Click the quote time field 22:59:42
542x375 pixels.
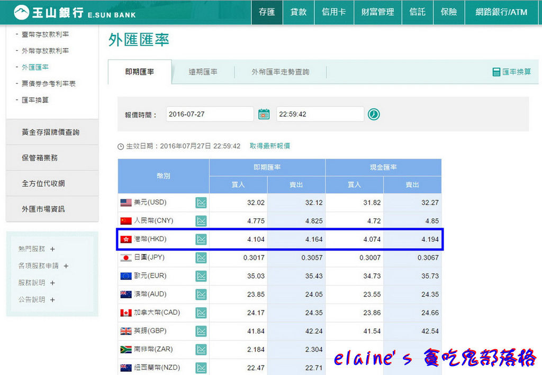click(320, 114)
